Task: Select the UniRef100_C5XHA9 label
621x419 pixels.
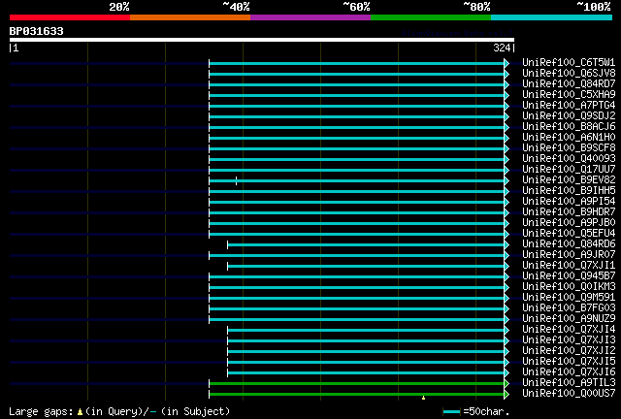Action: click(569, 94)
